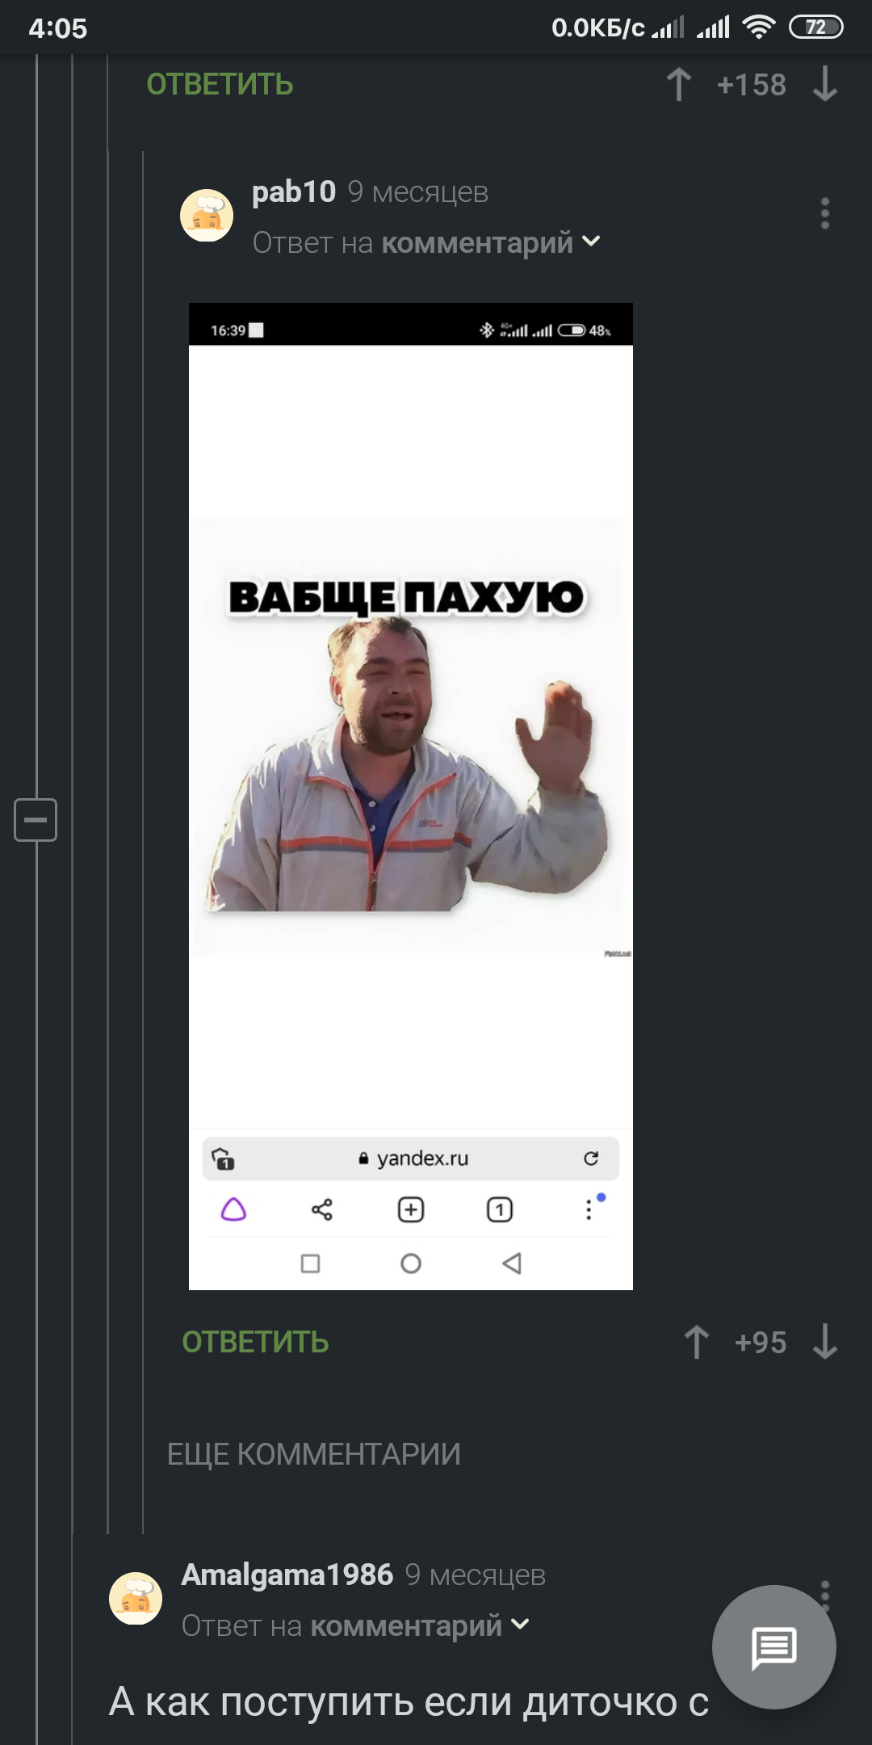Open pab10 username profile link
The image size is (872, 1745).
coord(294,192)
